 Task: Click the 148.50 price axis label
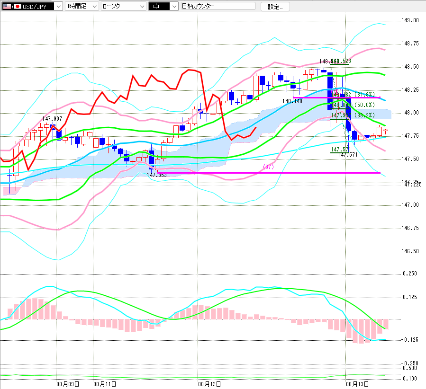(x=410, y=66)
